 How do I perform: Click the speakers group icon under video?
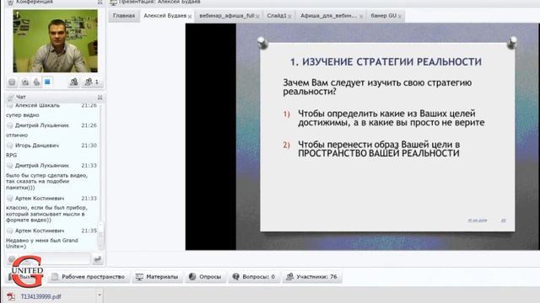(x=73, y=82)
